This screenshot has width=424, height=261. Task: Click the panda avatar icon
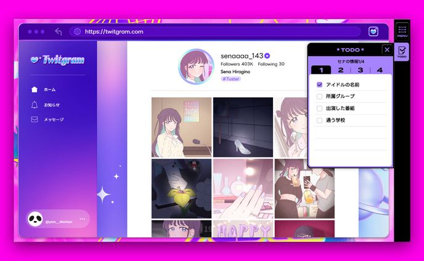tap(35, 219)
